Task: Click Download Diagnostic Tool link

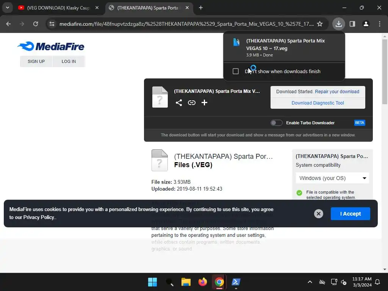Action: click(318, 103)
